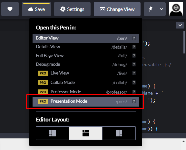Toggle the Change View menu
The width and height of the screenshot is (186, 150).
click(x=117, y=9)
